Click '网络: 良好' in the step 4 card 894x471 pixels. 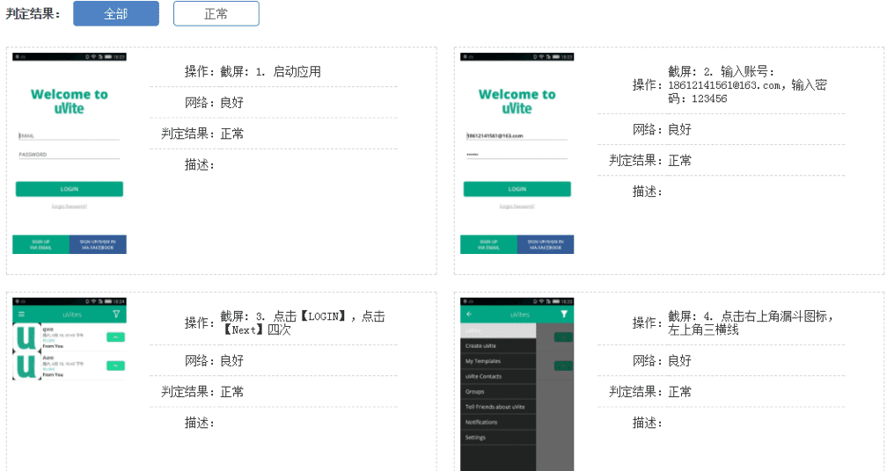tap(662, 360)
